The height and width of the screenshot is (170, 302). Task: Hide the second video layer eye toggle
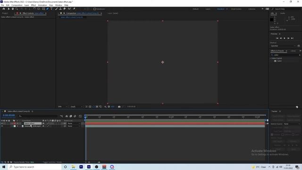(x=2, y=126)
